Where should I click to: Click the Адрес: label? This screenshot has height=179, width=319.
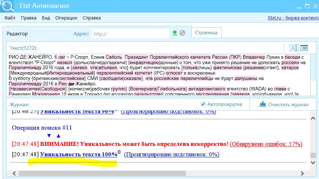[81, 34]
